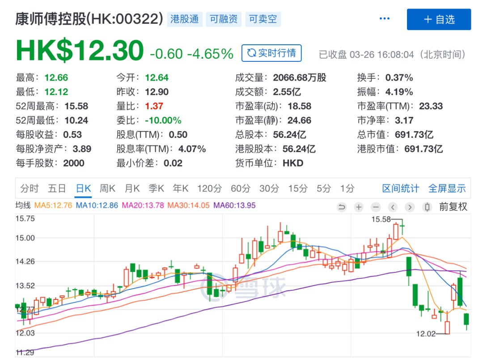Toggle candlestick style icon
The height and width of the screenshot is (358, 483).
click(427, 207)
